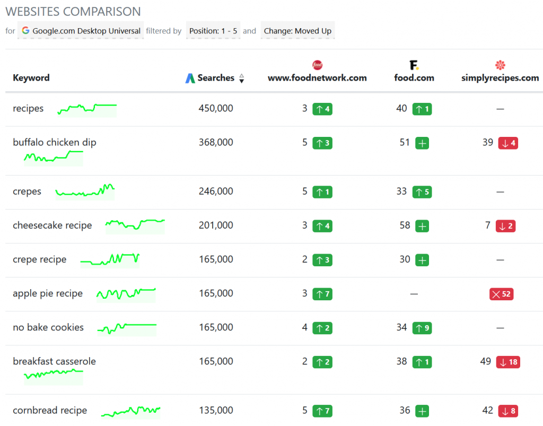Click the WEBSITES COMPARISON heading
The height and width of the screenshot is (426, 543).
[73, 12]
